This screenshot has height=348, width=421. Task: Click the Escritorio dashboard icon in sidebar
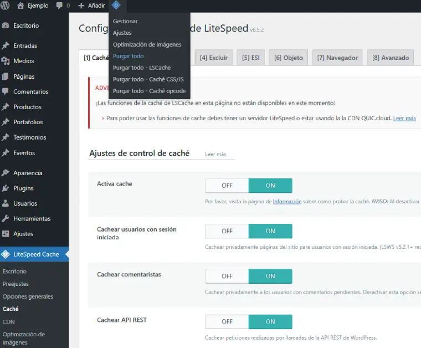click(x=6, y=25)
